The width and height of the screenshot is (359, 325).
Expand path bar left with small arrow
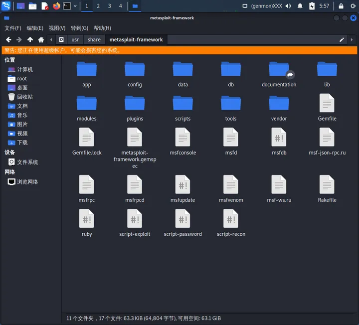tap(51, 39)
